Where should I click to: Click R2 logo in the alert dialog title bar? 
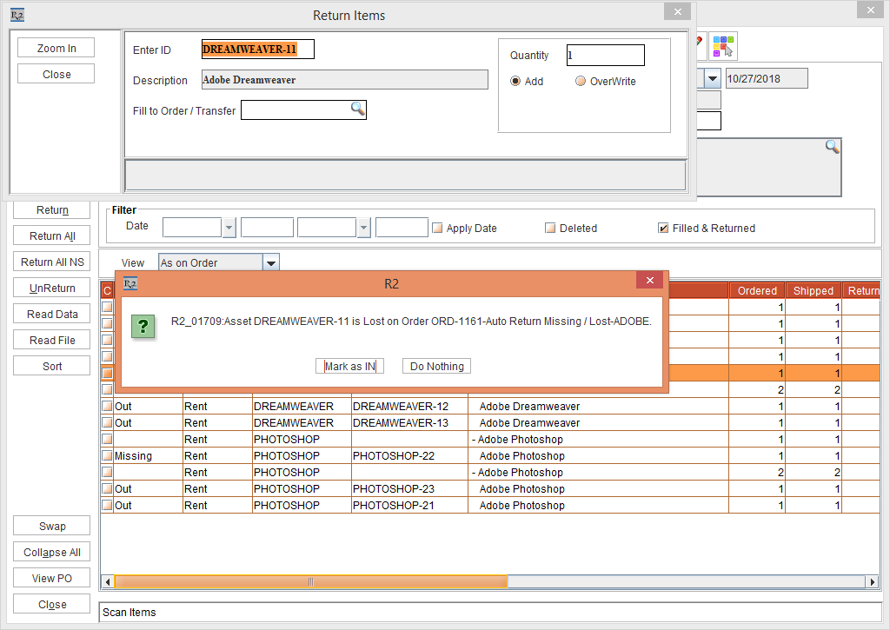point(130,283)
